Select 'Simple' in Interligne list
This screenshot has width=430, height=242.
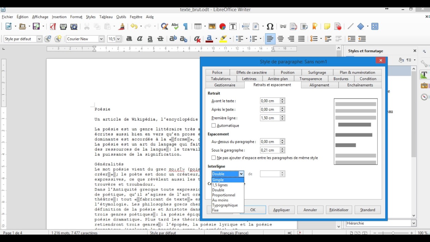click(x=228, y=180)
